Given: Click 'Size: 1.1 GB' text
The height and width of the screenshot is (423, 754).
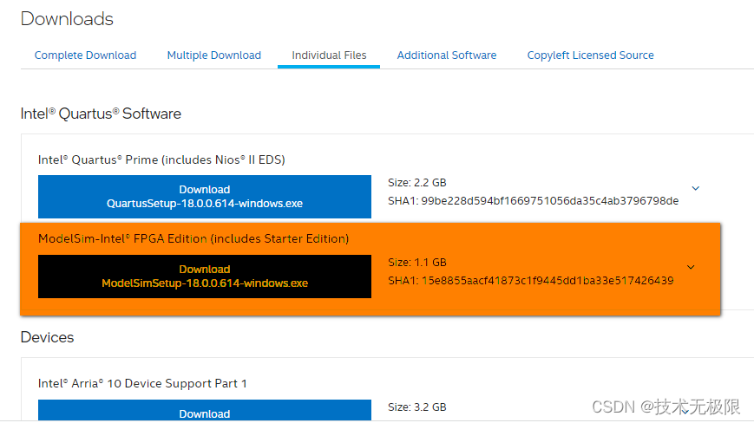Looking at the screenshot, I should click(416, 262).
